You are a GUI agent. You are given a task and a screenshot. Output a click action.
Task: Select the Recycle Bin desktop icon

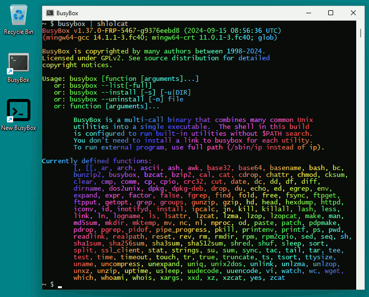(19, 16)
